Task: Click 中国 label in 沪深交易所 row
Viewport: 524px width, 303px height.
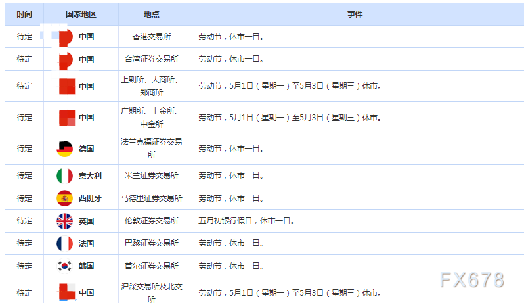Action: pos(86,293)
